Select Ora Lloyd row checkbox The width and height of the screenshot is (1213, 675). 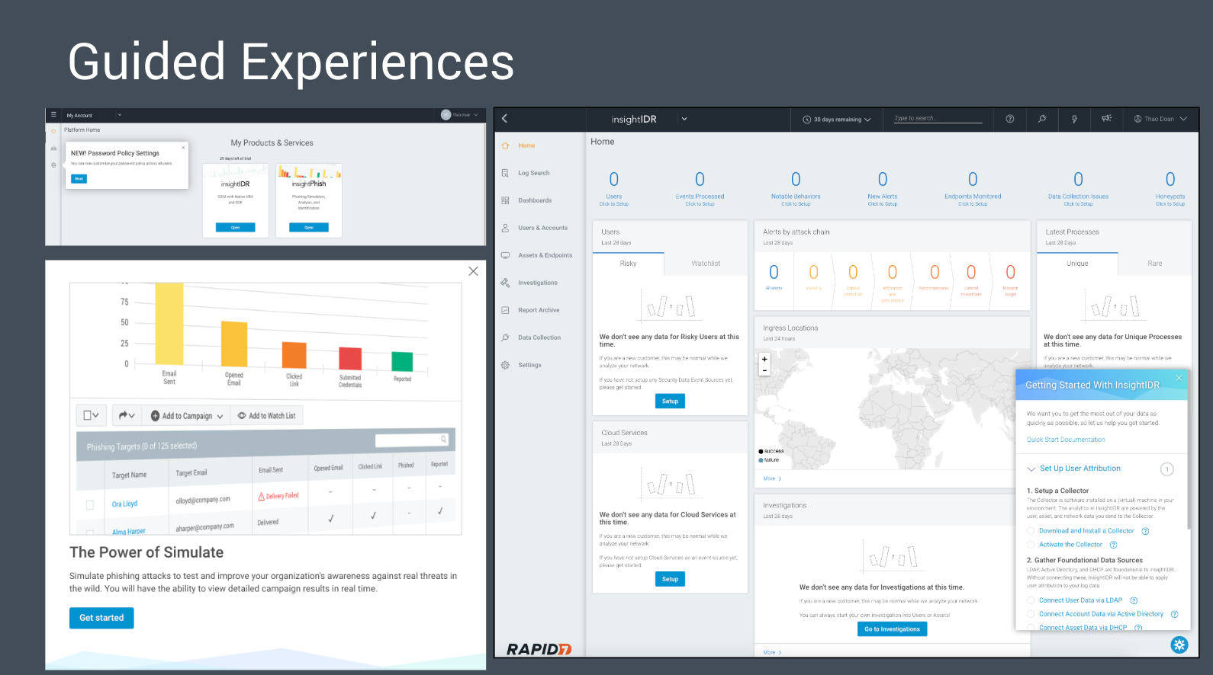coord(90,505)
